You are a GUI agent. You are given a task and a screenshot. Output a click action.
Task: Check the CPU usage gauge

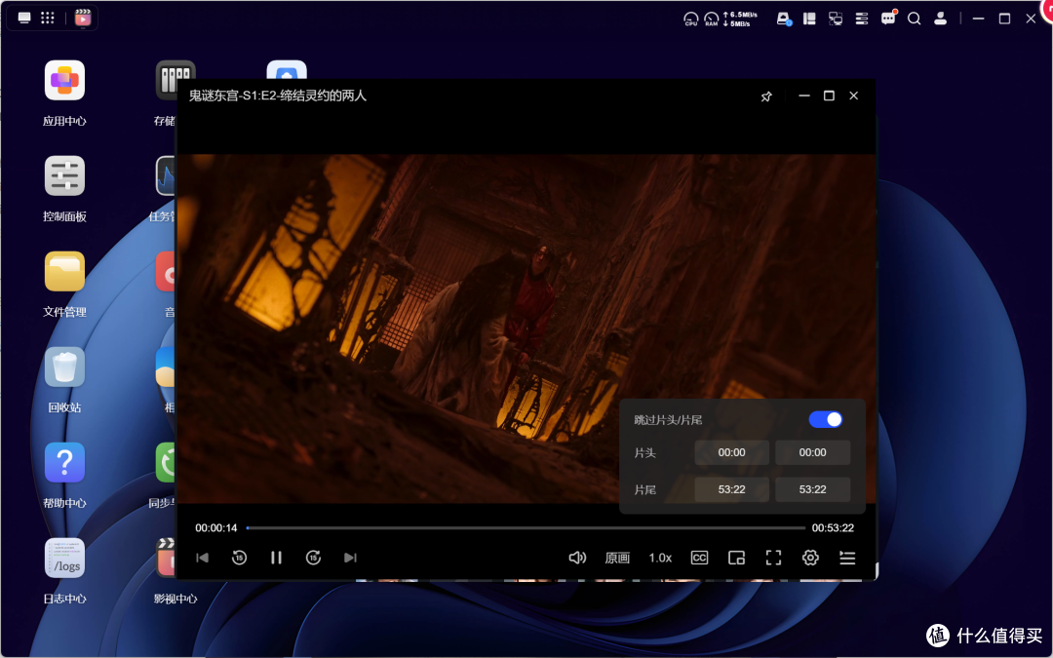point(691,19)
